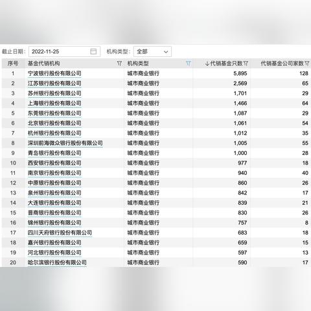Select row number 20 cell
311x311 pixels.
tap(13, 262)
